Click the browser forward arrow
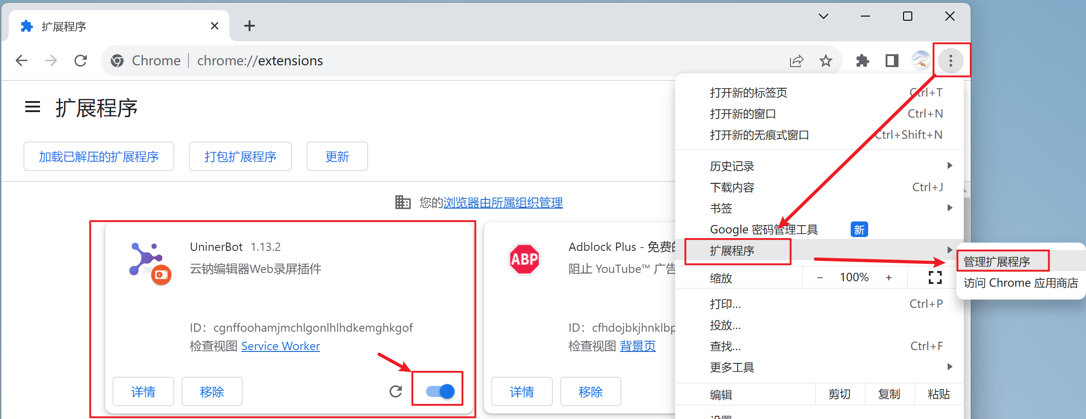The width and height of the screenshot is (1086, 419). click(x=51, y=60)
